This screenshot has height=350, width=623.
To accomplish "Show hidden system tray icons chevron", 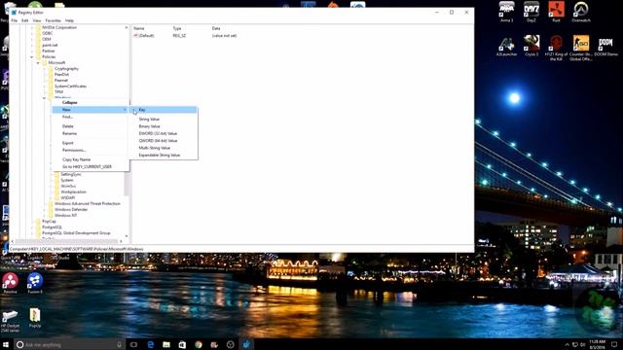I will pos(567,344).
